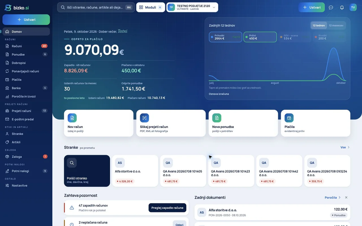Switch chart to 12 mesecev
The width and height of the screenshot is (362, 226).
click(336, 25)
